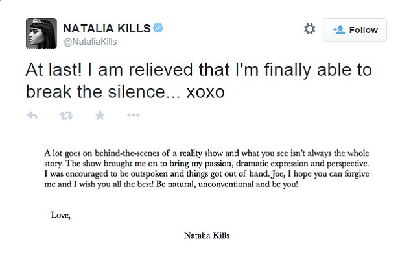Favorite the tweet with the star icon
Screen dimensions: 411x265
pos(100,115)
